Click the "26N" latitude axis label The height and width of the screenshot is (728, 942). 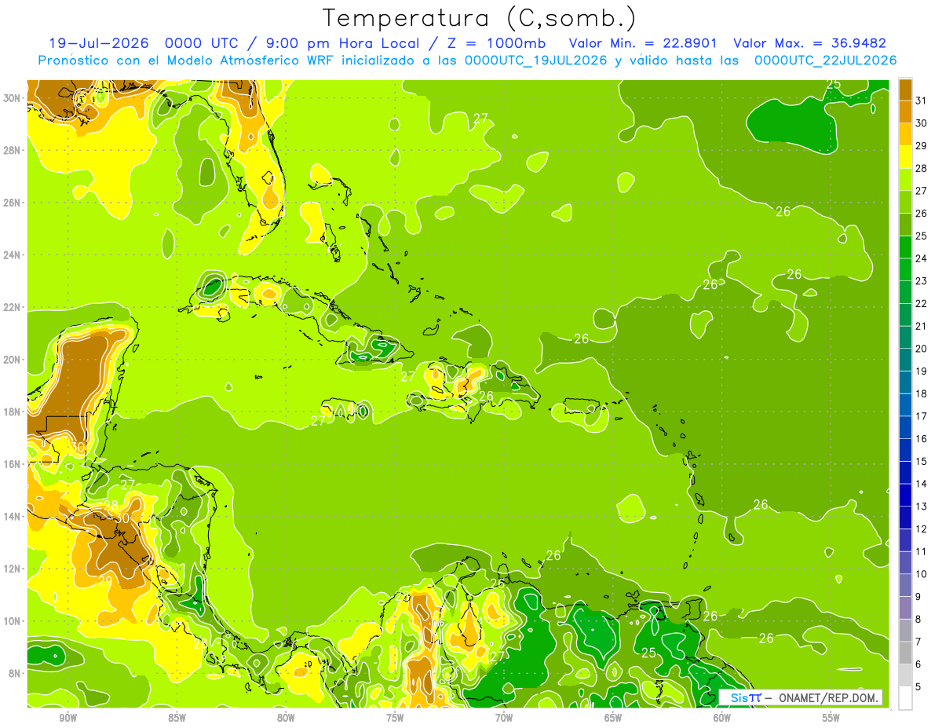point(13,203)
